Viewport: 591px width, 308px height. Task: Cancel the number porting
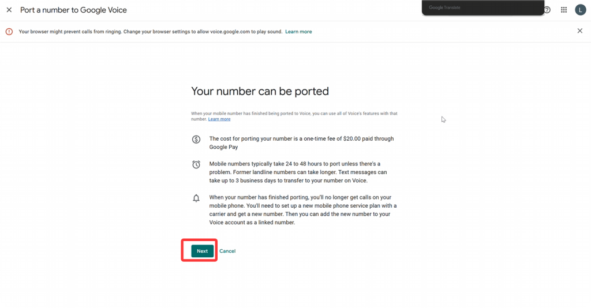[227, 251]
